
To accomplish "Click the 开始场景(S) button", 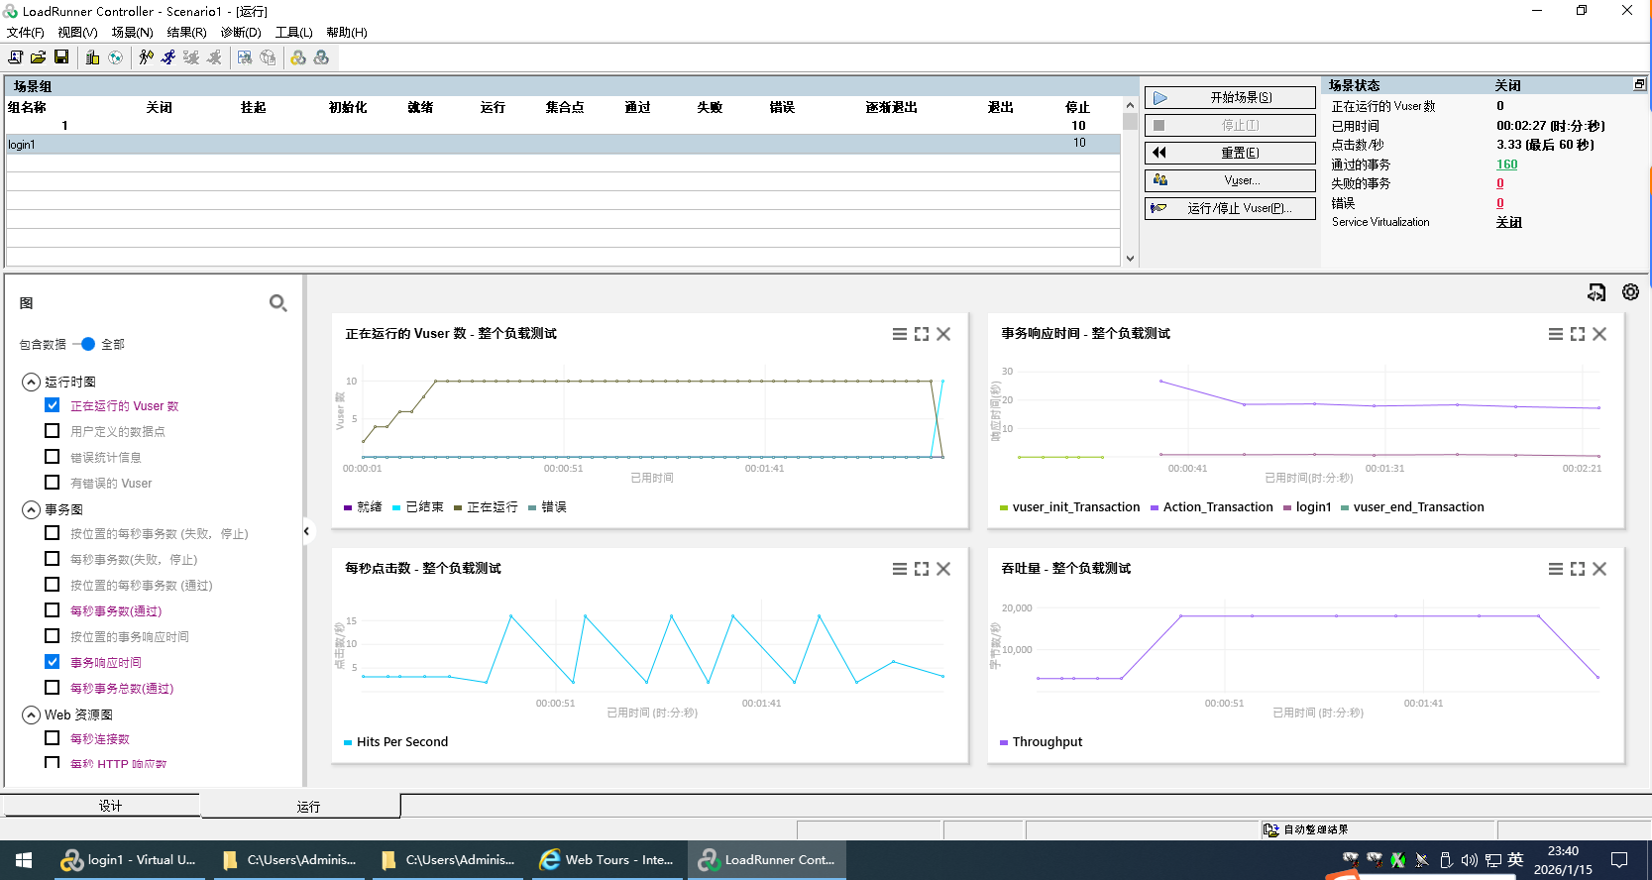I will [1230, 98].
